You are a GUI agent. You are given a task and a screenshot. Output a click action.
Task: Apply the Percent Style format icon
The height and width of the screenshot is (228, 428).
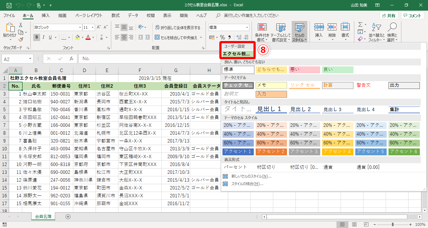pos(222,38)
